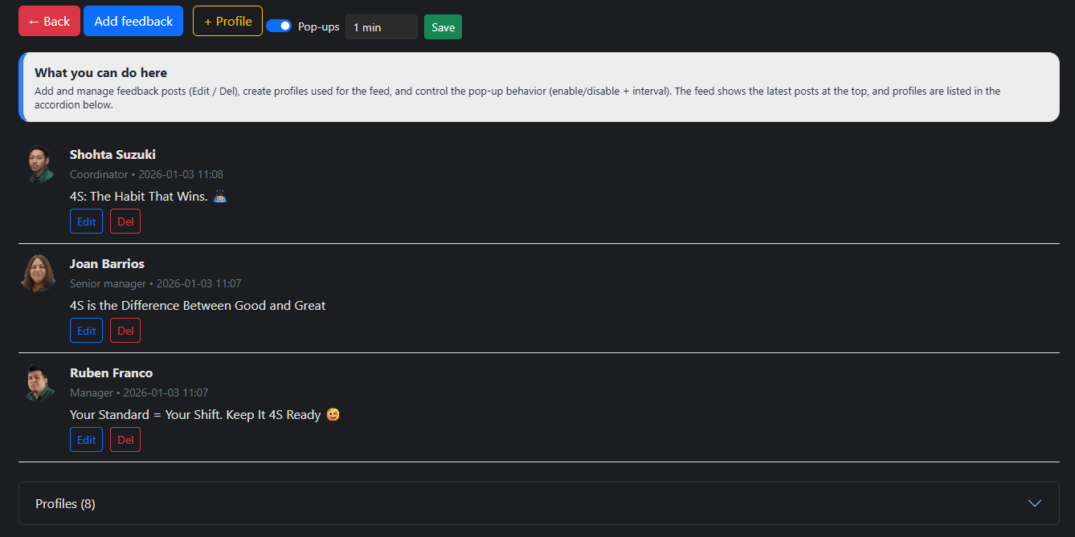Edit Joan Barrios's feedback post
Image resolution: width=1075 pixels, height=537 pixels.
point(86,331)
